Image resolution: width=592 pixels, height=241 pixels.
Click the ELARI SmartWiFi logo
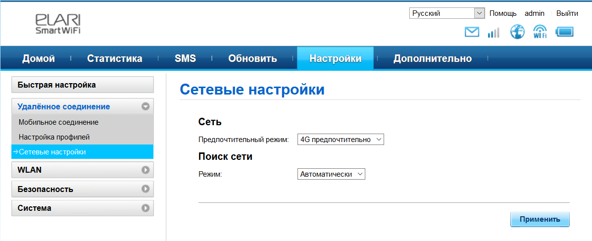click(58, 24)
